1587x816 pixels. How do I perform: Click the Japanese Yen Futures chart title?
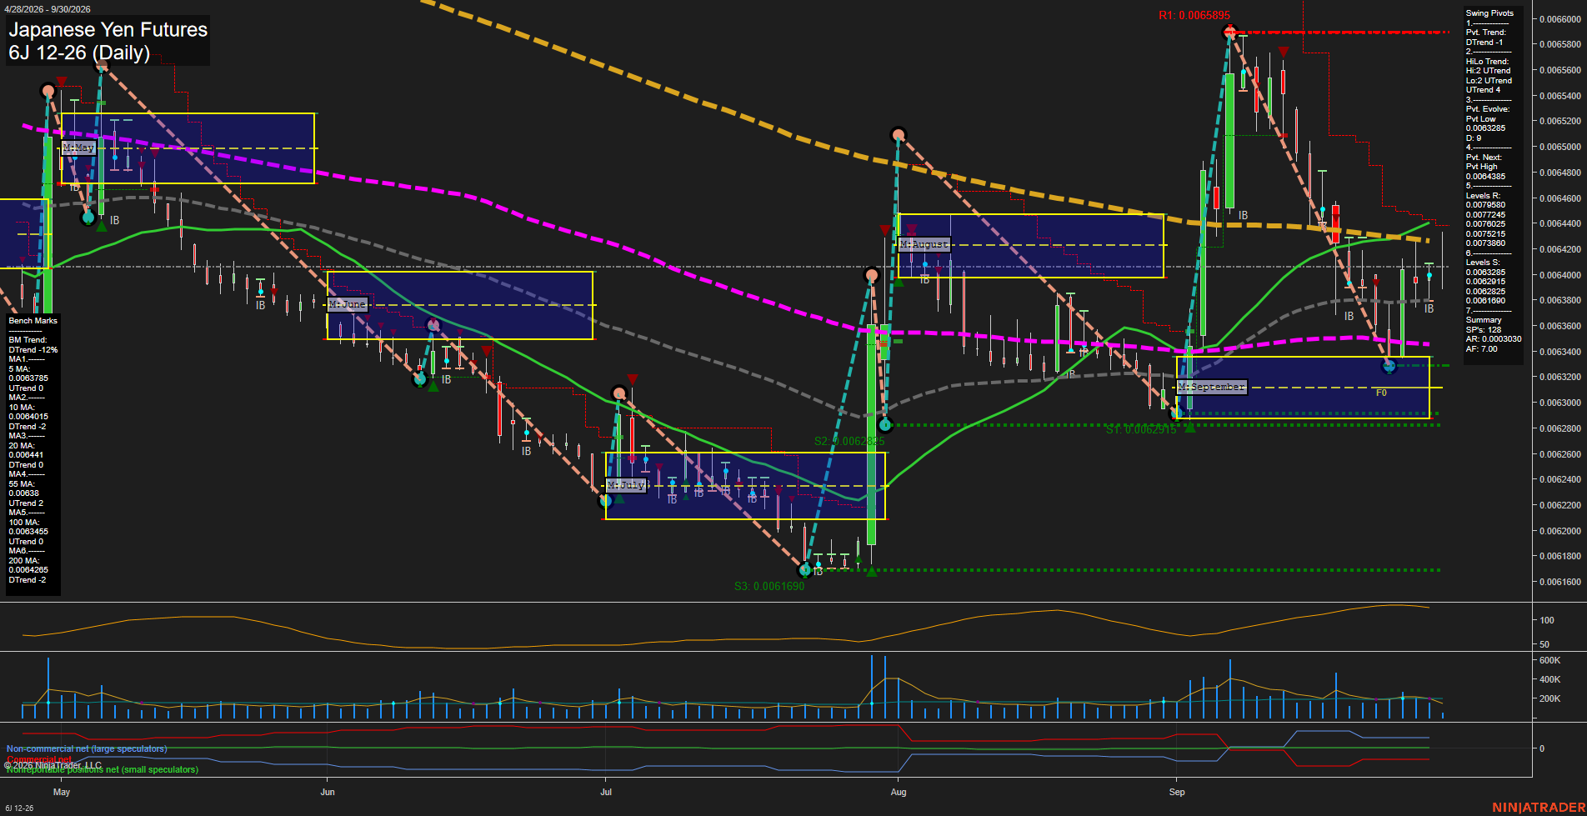point(108,30)
